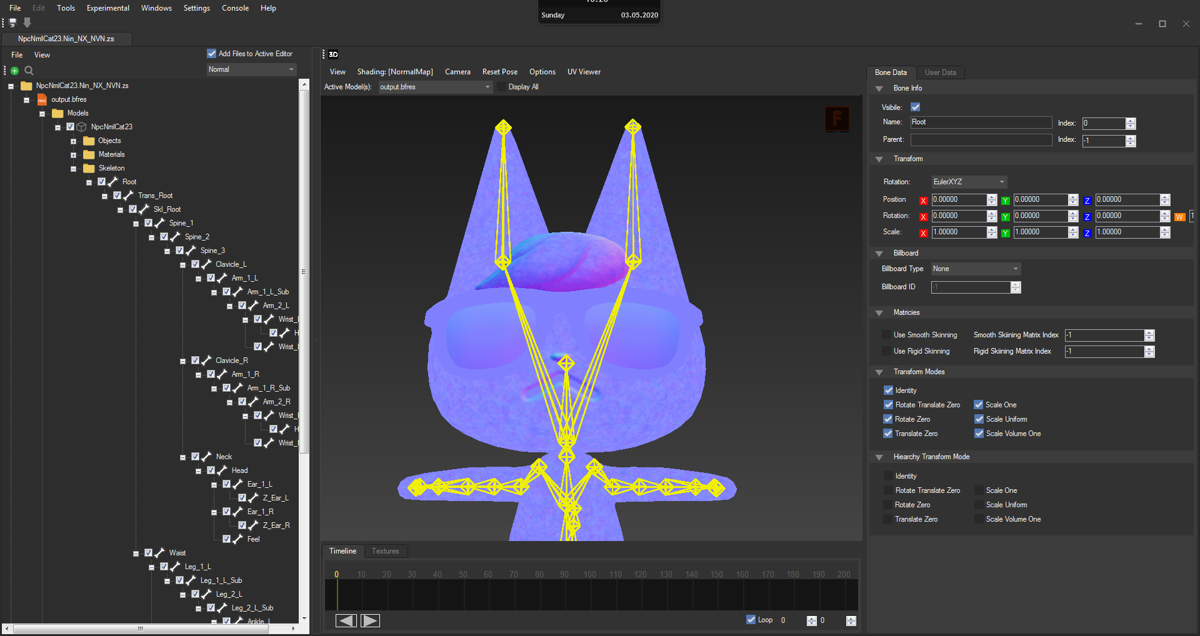Screen dimensions: 1200x636
Task: Collapse the Transform section triangle
Action: coord(879,159)
